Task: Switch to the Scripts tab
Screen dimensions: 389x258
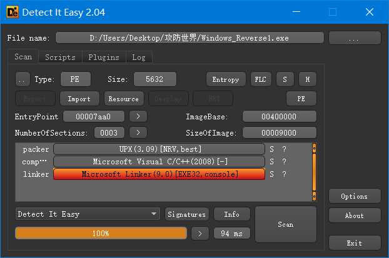Action: pyautogui.click(x=60, y=57)
